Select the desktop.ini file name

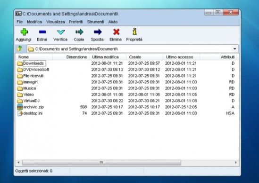click(33, 113)
